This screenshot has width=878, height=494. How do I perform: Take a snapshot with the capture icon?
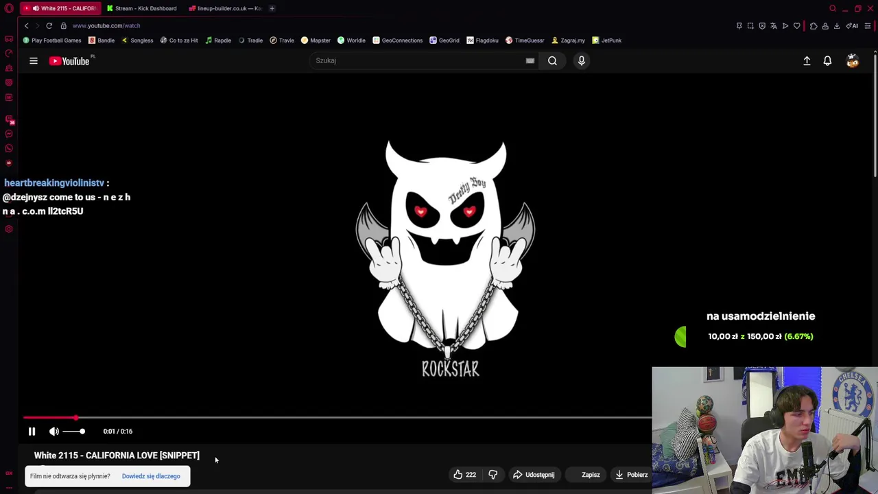tap(750, 25)
